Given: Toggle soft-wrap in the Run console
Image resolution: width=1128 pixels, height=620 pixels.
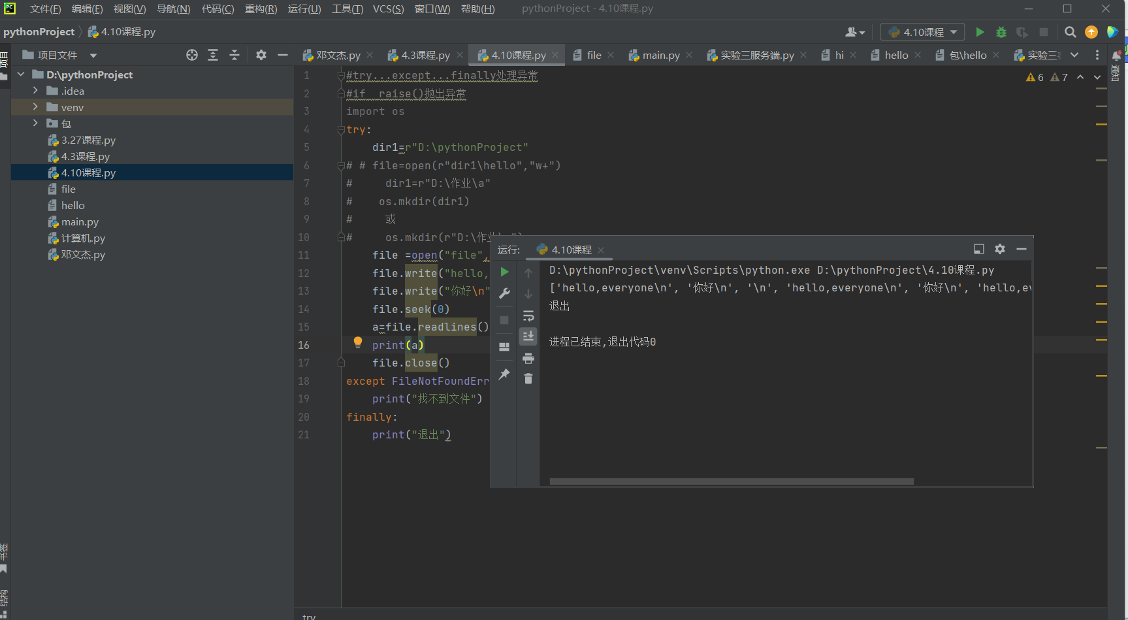Looking at the screenshot, I should point(528,316).
